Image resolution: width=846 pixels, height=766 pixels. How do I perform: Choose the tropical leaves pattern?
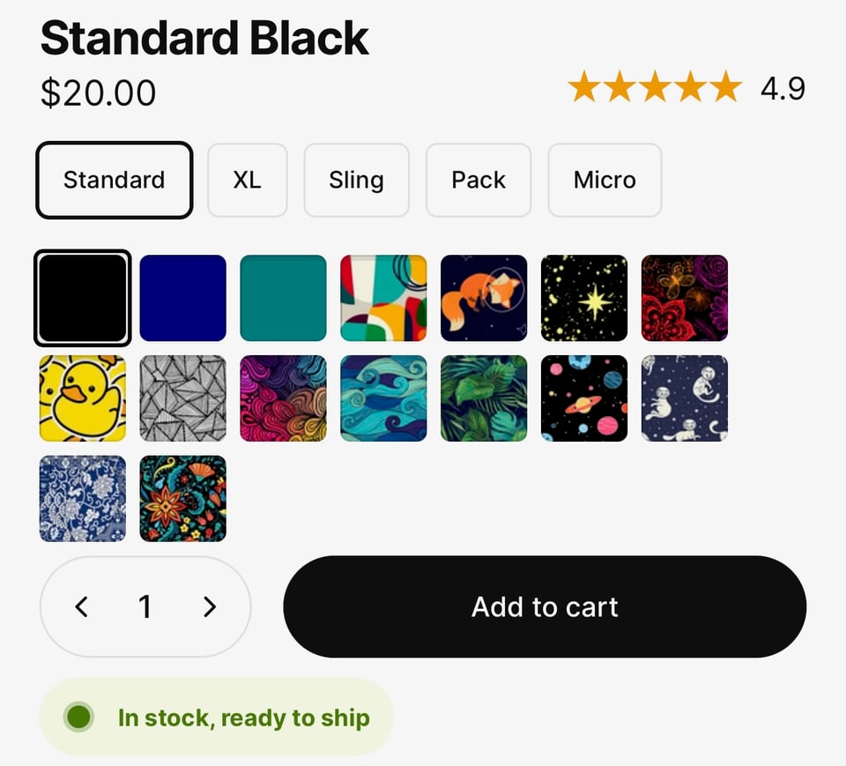click(x=484, y=399)
